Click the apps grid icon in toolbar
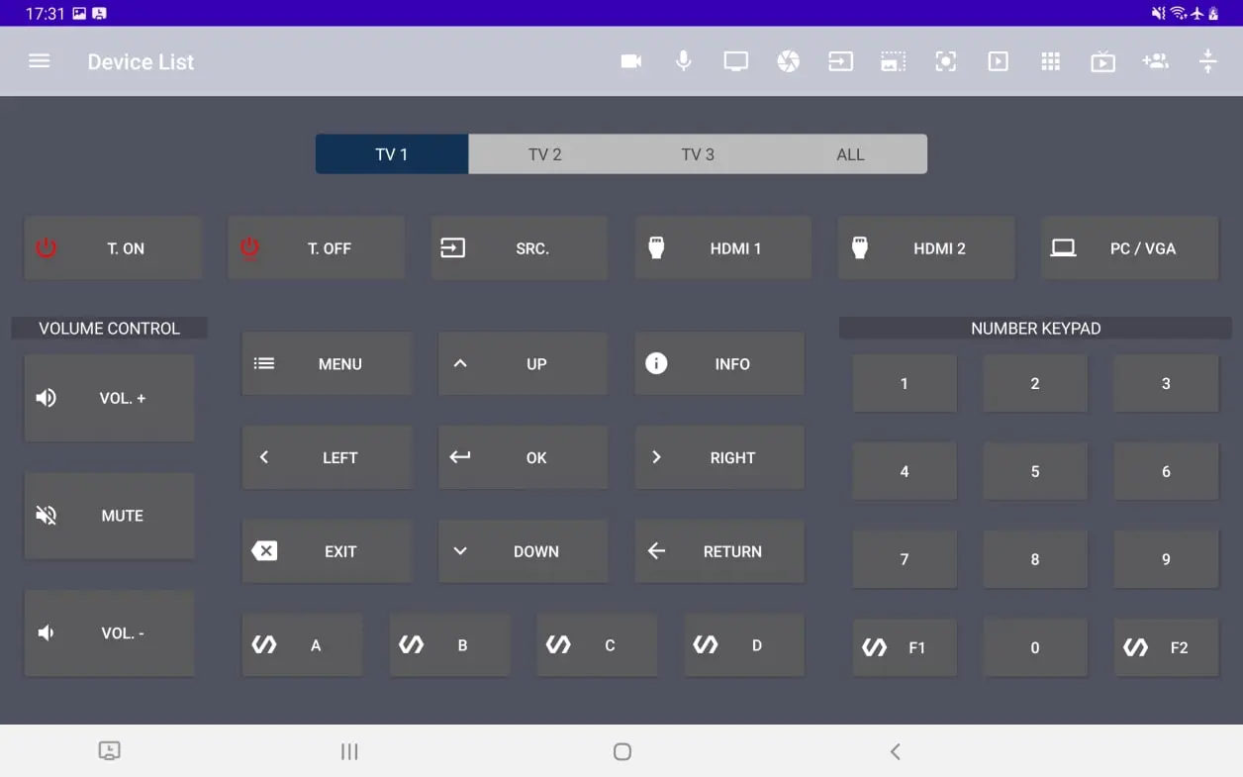This screenshot has height=777, width=1243. (1051, 61)
